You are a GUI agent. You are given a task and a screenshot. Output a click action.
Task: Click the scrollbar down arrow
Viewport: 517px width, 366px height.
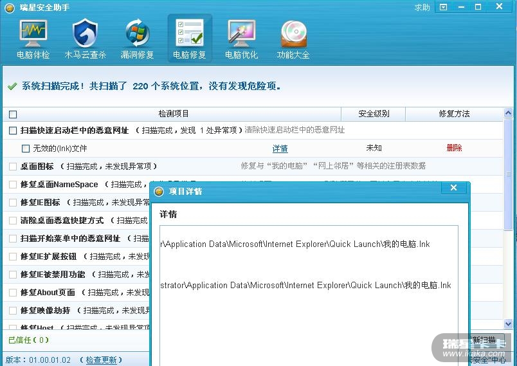tap(508, 324)
